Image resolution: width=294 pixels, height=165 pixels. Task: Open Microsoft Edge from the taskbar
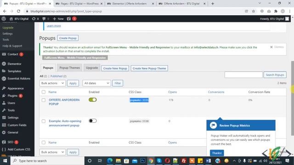pyautogui.click(x=110, y=161)
